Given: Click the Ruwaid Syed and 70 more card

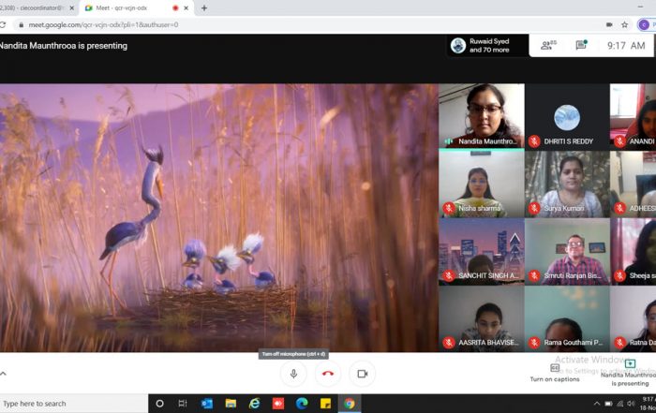Looking at the screenshot, I should pos(488,45).
